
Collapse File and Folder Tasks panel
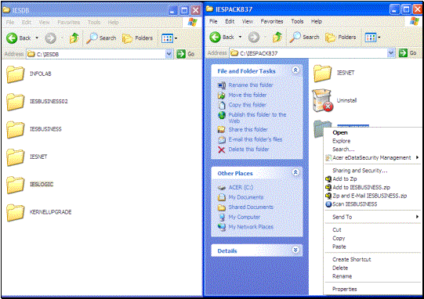(295, 70)
